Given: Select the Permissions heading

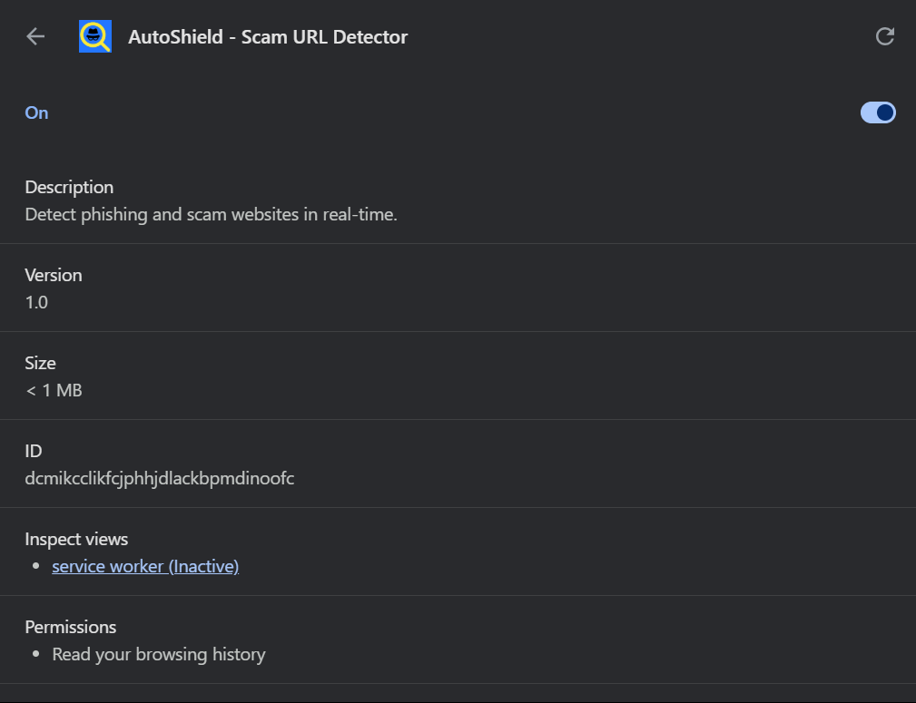Looking at the screenshot, I should click(71, 627).
